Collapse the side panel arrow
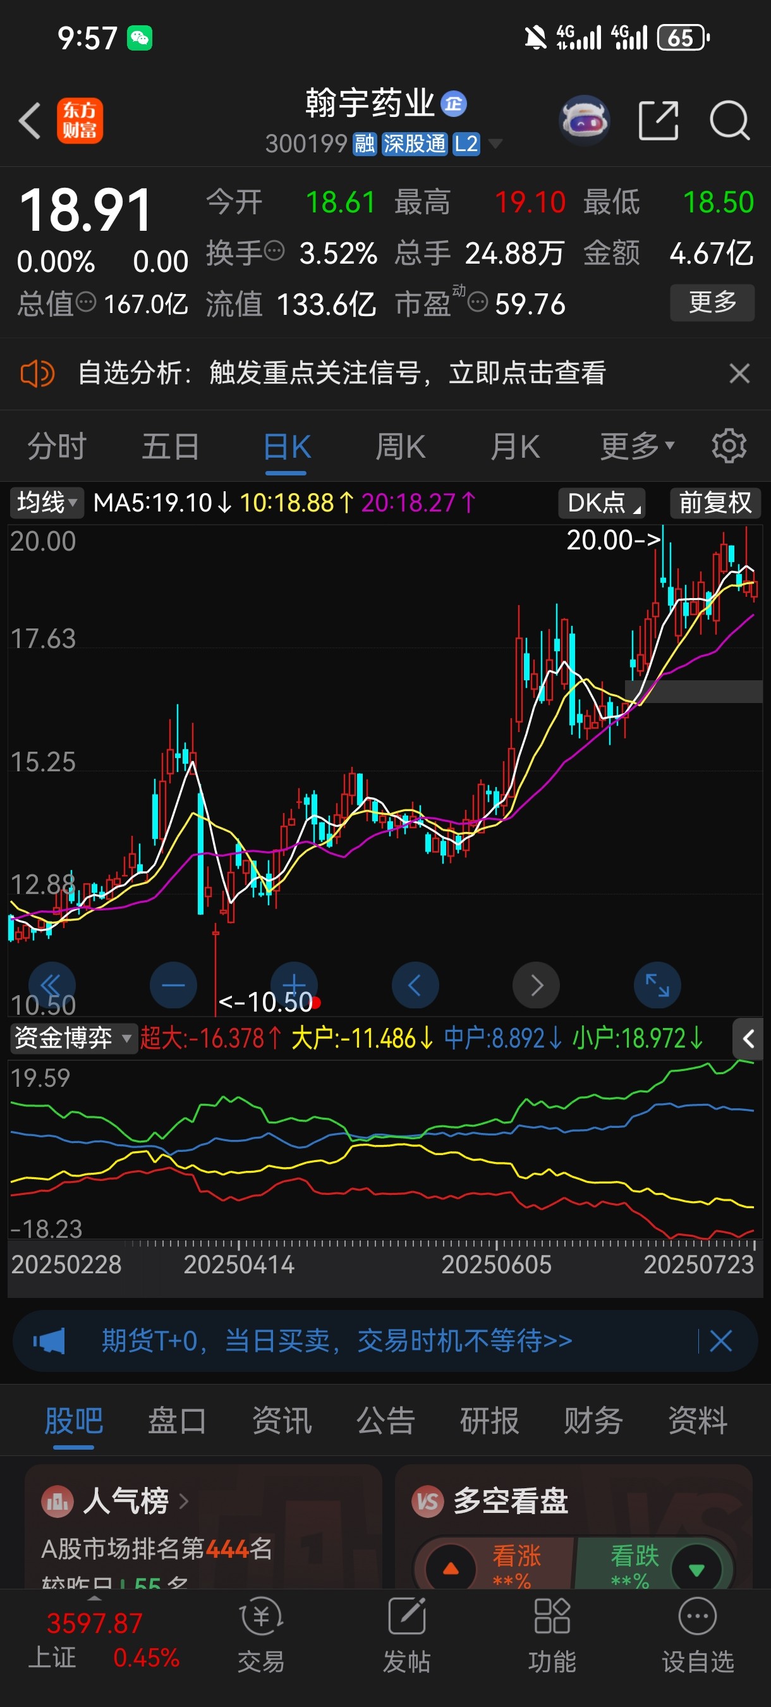This screenshot has width=771, height=1707. (x=748, y=1038)
